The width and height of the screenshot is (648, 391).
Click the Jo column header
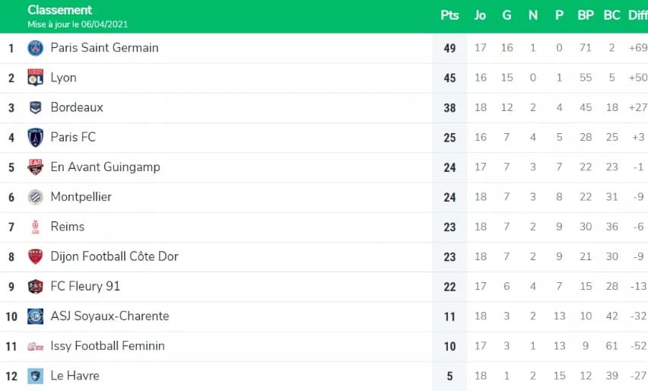480,15
